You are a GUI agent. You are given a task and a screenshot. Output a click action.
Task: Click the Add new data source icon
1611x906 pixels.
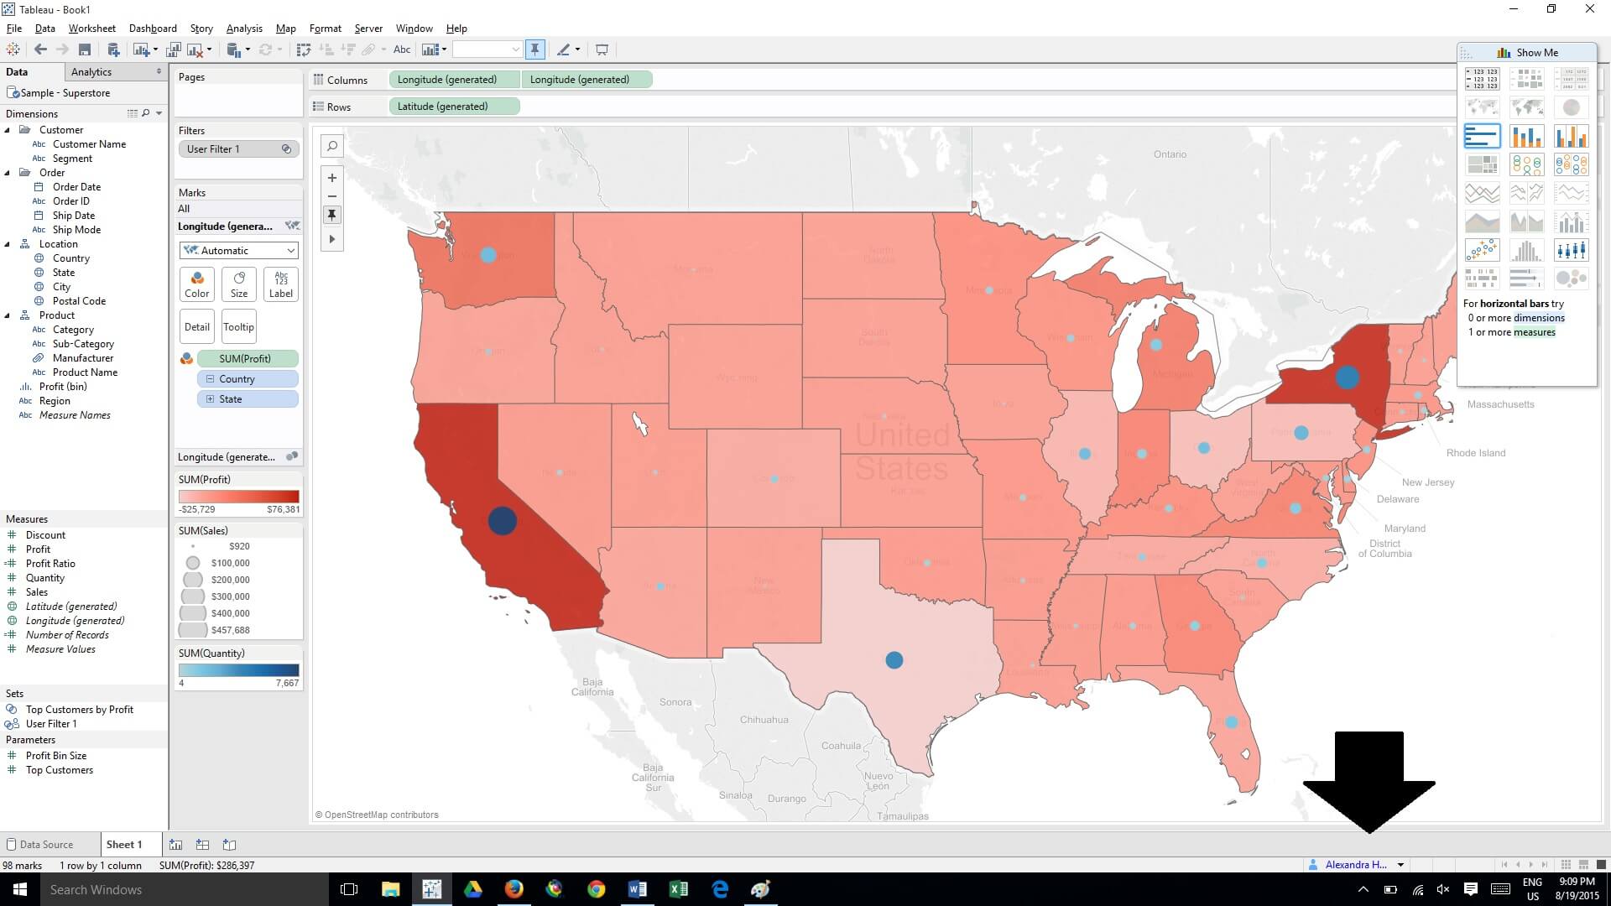tap(113, 50)
